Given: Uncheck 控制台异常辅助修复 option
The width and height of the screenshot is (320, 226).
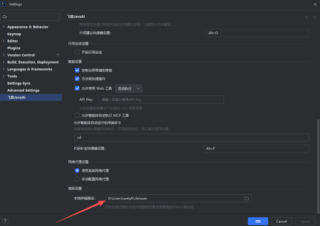Looking at the screenshot, I should coord(77,70).
